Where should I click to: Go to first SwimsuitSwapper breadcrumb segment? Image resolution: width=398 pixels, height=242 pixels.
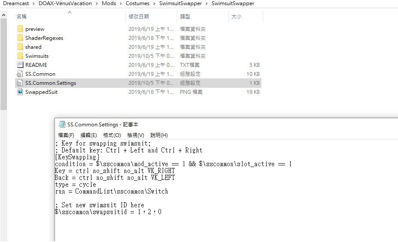click(180, 3)
